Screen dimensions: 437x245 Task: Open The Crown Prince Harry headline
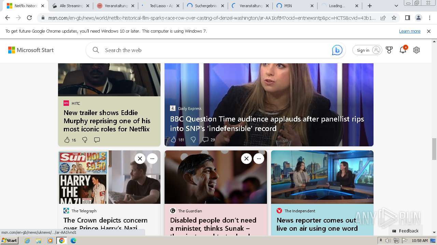(105, 224)
